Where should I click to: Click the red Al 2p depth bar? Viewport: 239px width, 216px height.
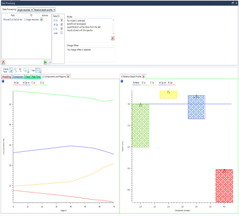224,186
